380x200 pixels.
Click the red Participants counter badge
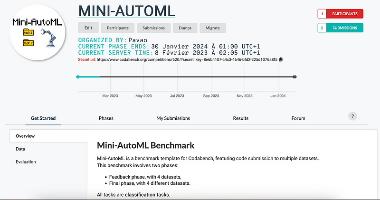coord(340,14)
